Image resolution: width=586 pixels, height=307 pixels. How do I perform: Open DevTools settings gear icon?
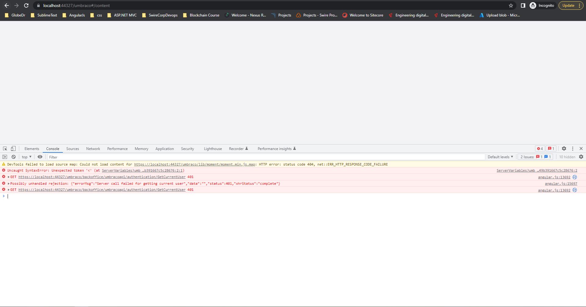coord(564,149)
